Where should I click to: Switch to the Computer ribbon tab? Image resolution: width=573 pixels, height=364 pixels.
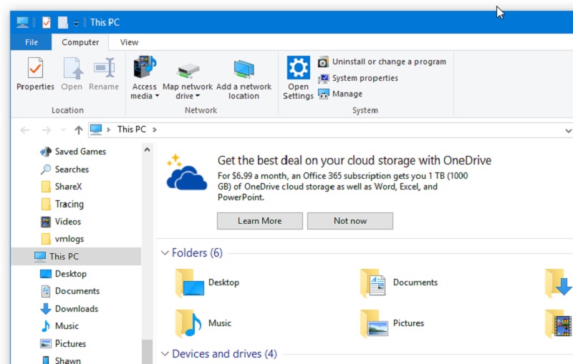[80, 42]
